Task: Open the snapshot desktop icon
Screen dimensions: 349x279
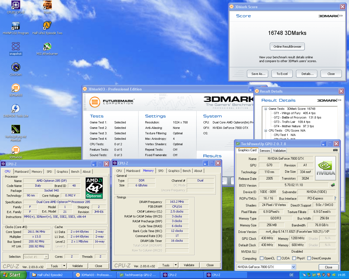Action: point(16,48)
